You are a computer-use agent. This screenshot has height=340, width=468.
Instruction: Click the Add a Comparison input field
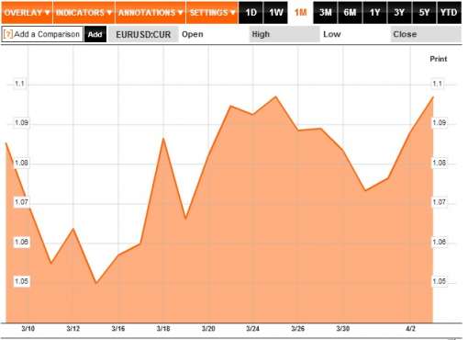pyautogui.click(x=42, y=34)
